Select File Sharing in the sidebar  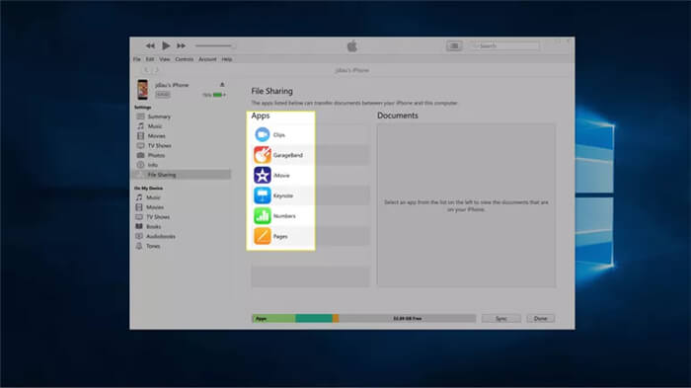click(182, 175)
